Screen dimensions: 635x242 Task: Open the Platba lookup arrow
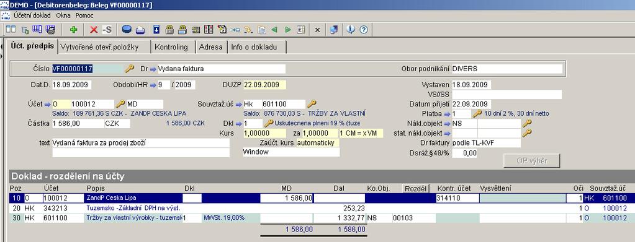(447, 114)
